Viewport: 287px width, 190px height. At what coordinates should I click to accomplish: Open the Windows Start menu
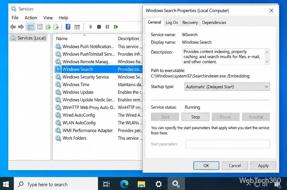point(6,184)
